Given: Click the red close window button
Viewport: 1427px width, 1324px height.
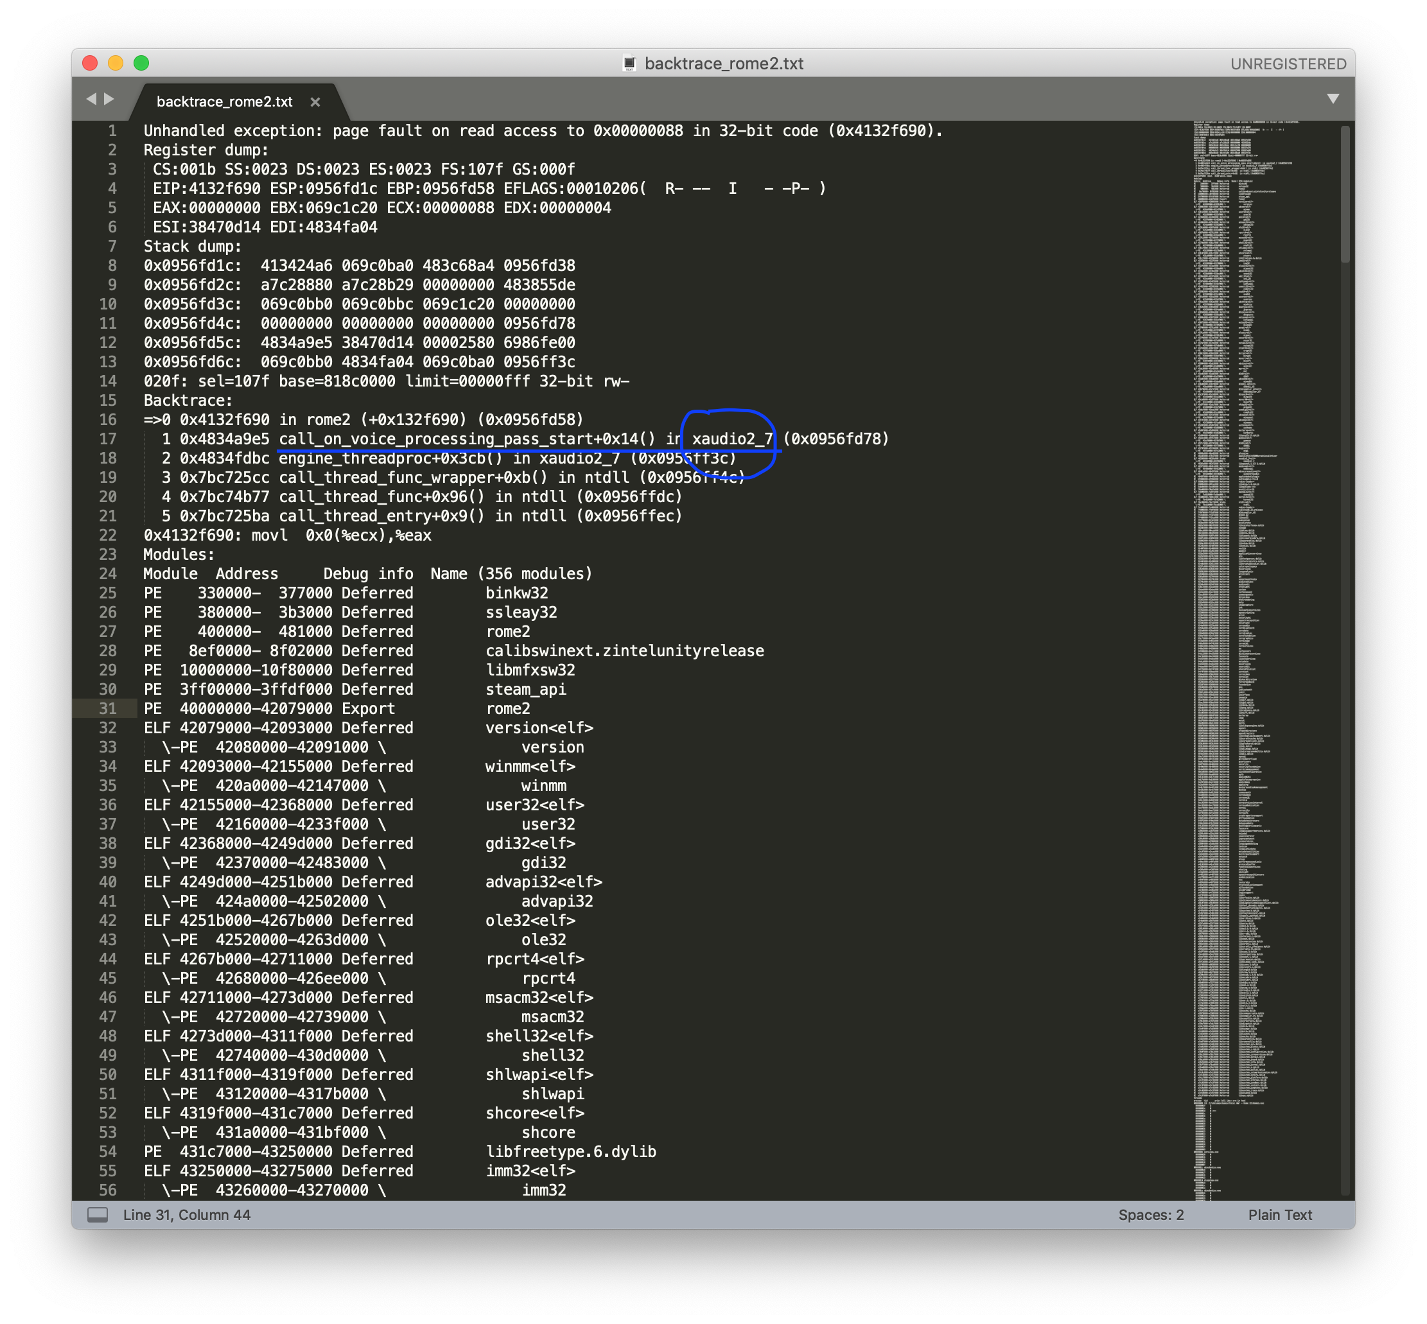Looking at the screenshot, I should 90,63.
